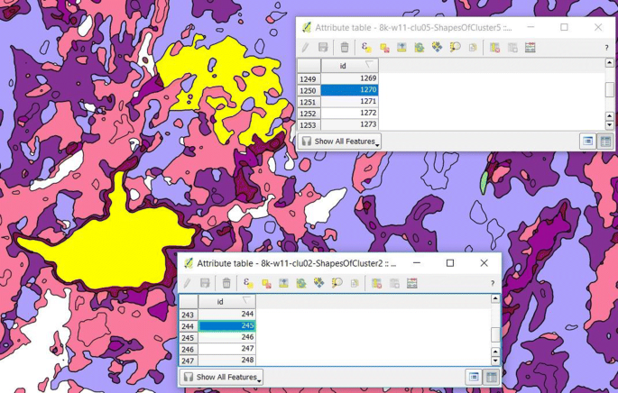Viewport: 618px width, 393px height.
Task: Switch Cluster2 table to table view
Action: tap(491, 377)
